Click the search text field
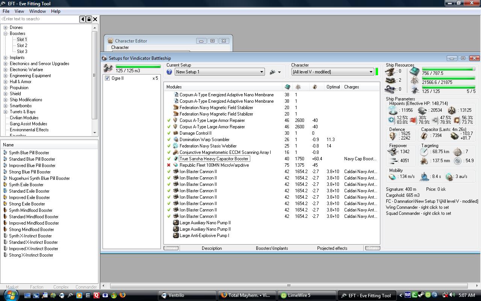Viewport: 481px width, 301px height. pos(39,19)
